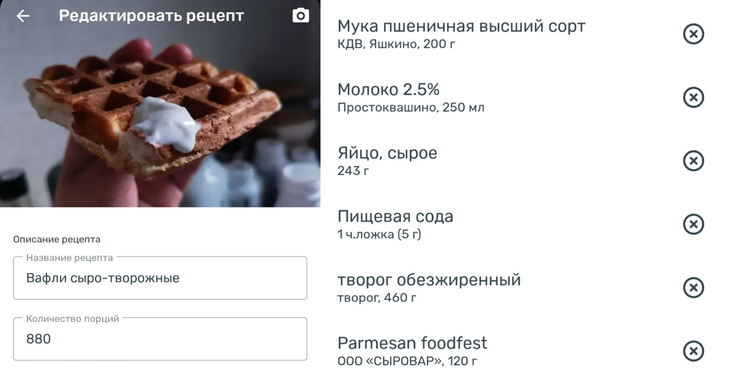
Task: Delete творог обезжиренный from ingredient list
Action: pyautogui.click(x=693, y=288)
